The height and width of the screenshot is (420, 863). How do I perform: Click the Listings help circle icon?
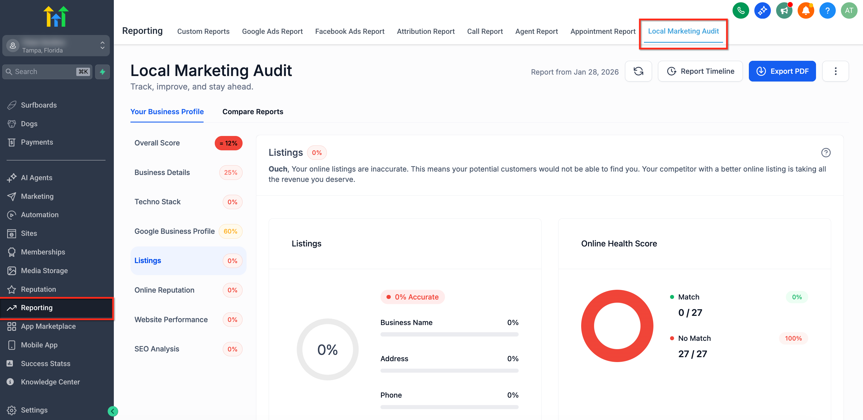click(825, 153)
